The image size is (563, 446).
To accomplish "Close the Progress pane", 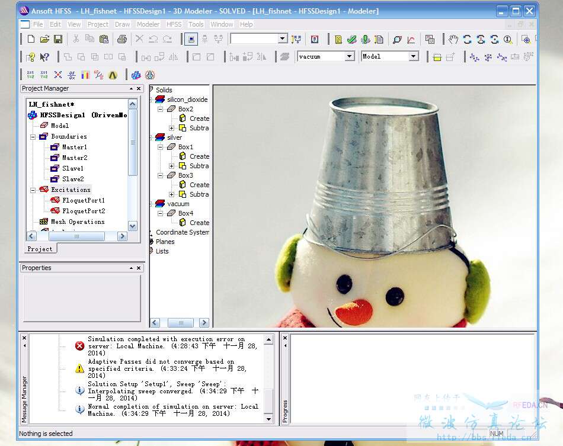I will [285, 338].
